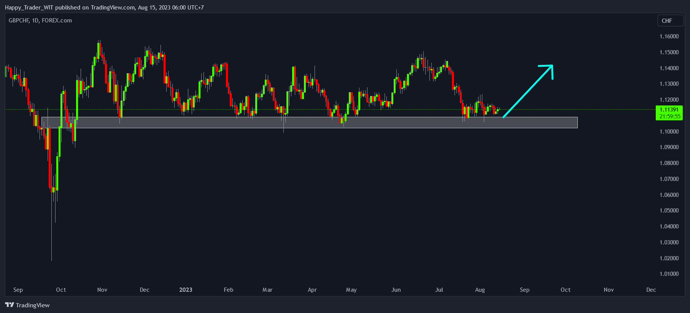Click the 1.14000 price axis label
Viewport: 690px width, 313px height.
[x=669, y=68]
